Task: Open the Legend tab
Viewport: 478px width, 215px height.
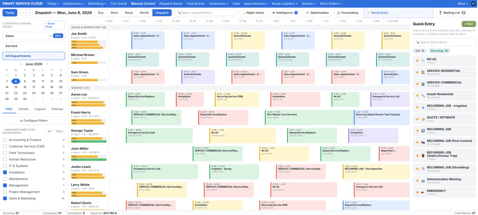Action: (x=40, y=109)
